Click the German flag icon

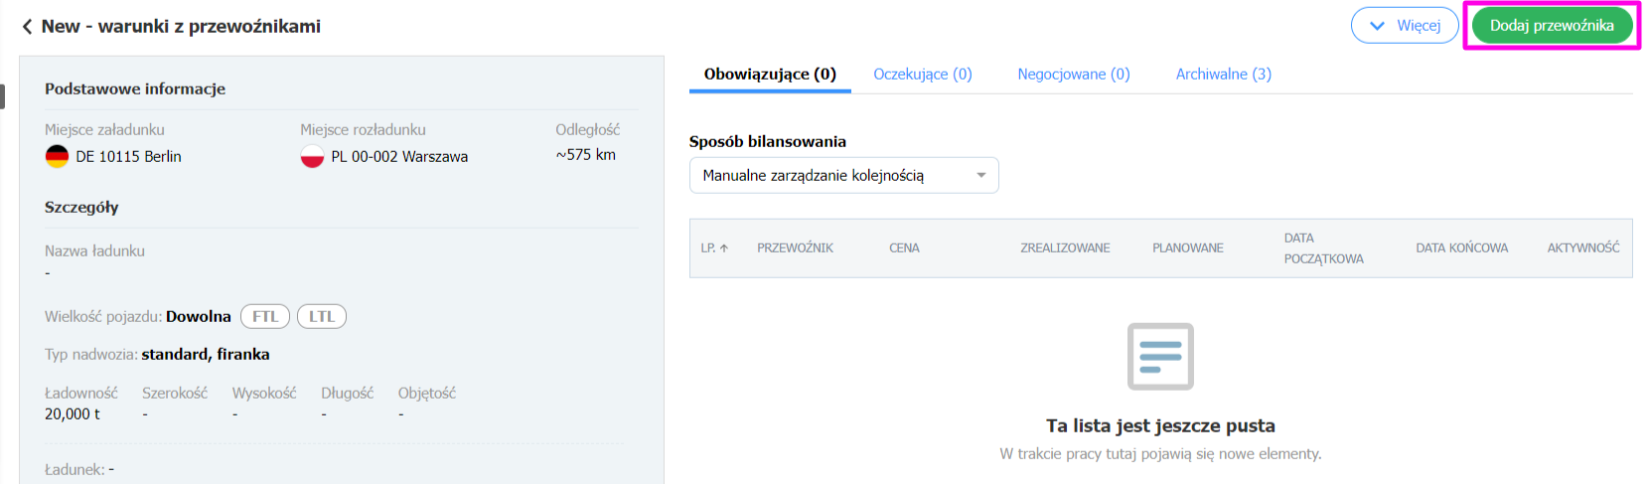(x=57, y=156)
